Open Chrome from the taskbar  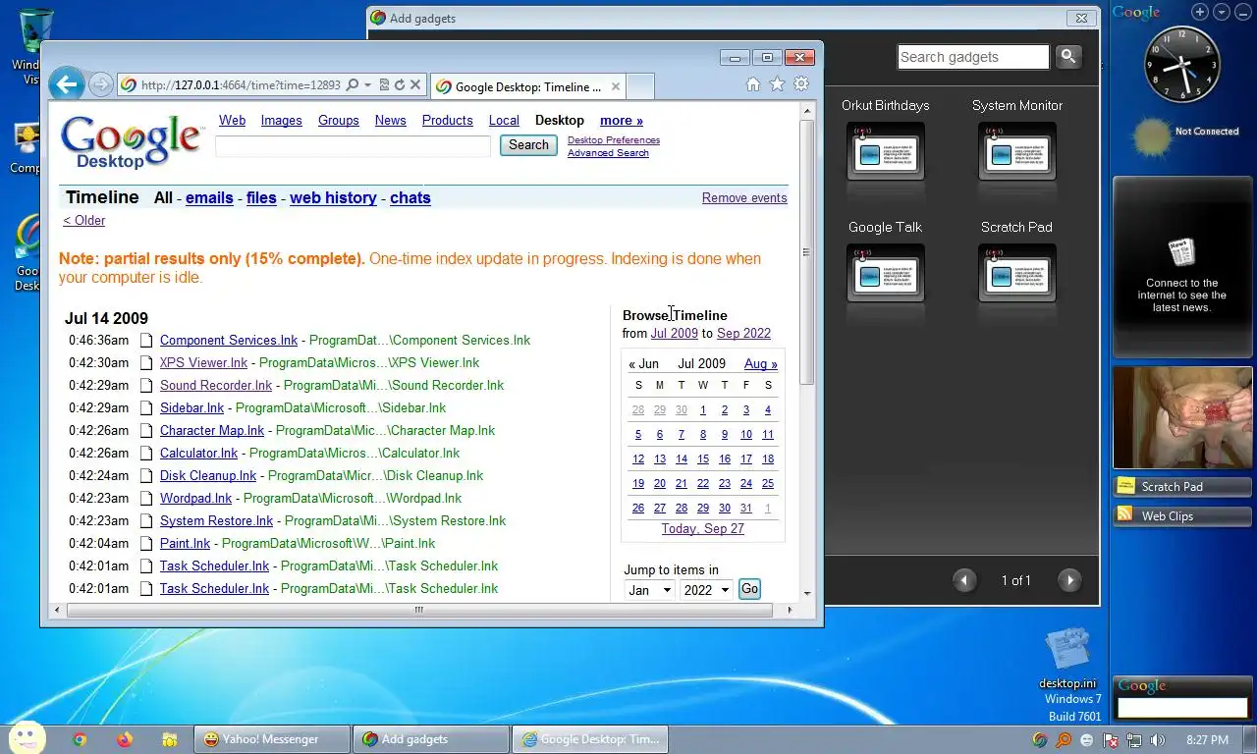(x=80, y=739)
